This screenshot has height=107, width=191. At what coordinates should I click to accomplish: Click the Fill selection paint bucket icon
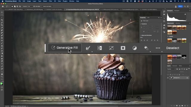(146, 48)
